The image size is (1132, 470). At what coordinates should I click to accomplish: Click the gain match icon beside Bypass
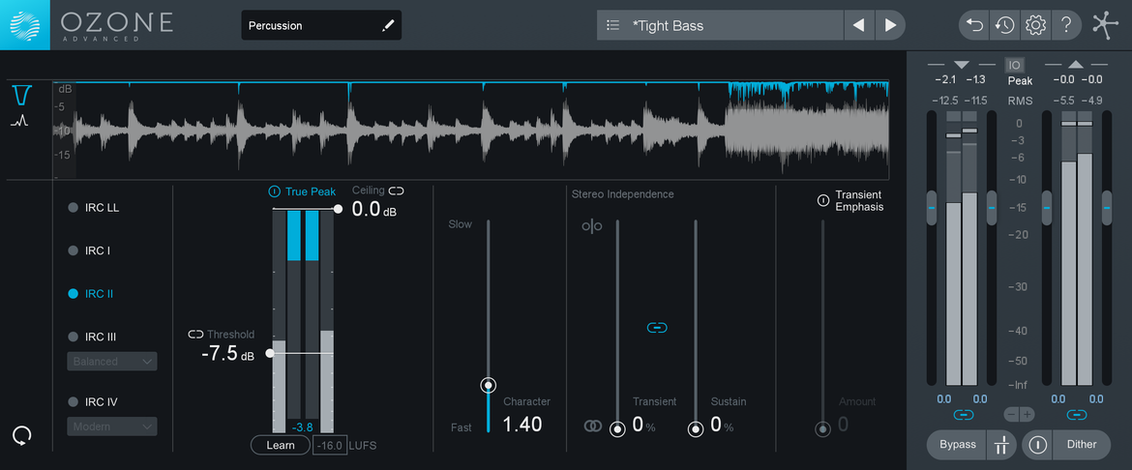1000,445
